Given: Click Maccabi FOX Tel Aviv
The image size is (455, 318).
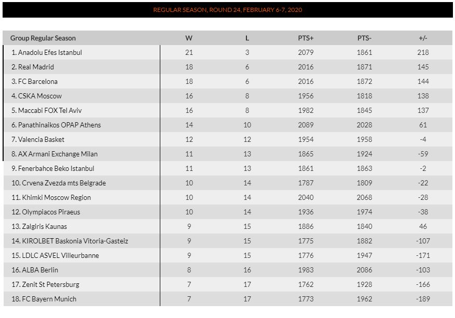Looking at the screenshot, I should click(50, 110).
